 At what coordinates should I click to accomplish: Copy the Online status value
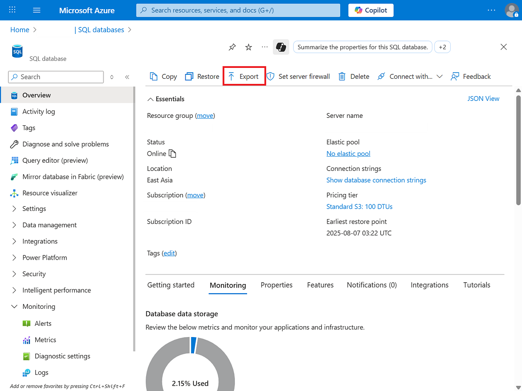pyautogui.click(x=171, y=154)
